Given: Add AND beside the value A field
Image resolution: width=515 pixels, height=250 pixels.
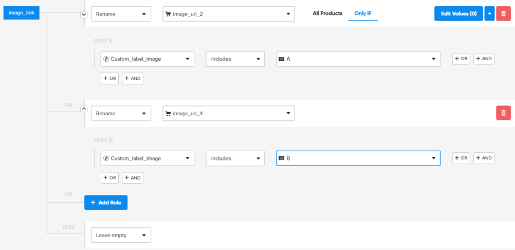Looking at the screenshot, I should click(484, 59).
